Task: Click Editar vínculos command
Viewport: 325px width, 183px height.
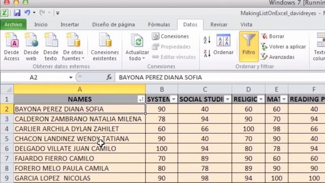Action: point(174,57)
